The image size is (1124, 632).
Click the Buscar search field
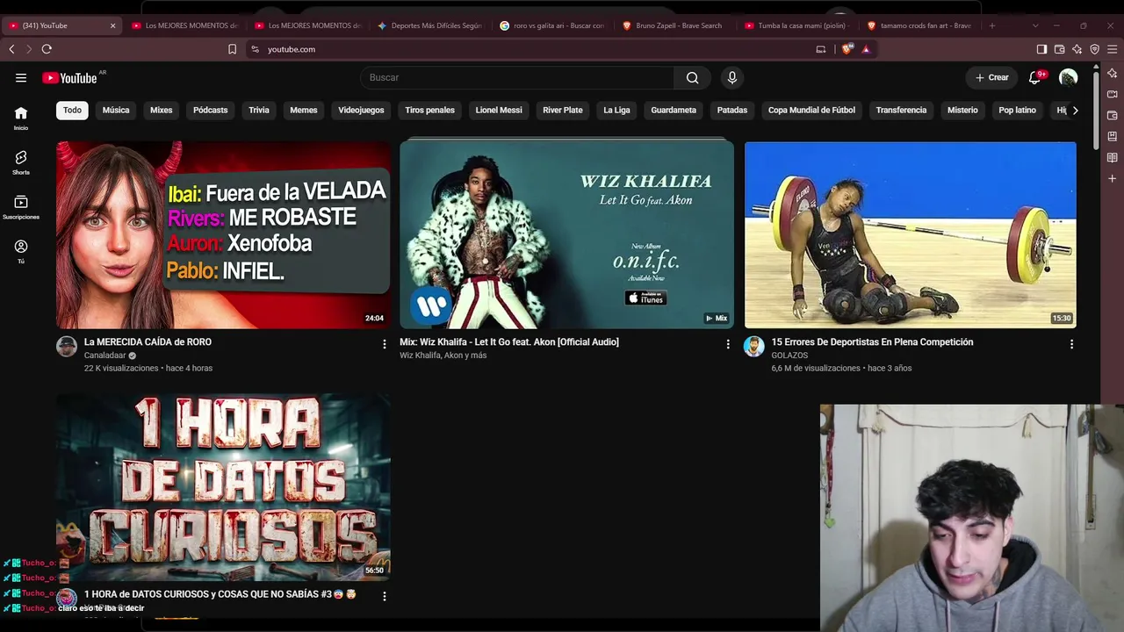[x=517, y=77]
